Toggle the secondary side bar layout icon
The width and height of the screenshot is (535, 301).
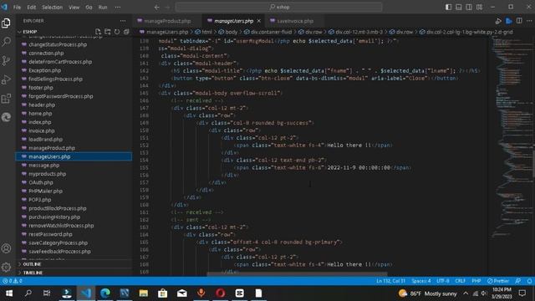pos(469,8)
